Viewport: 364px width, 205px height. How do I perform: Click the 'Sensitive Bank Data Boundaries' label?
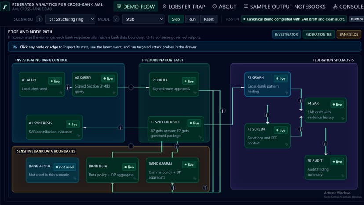pyautogui.click(x=46, y=151)
